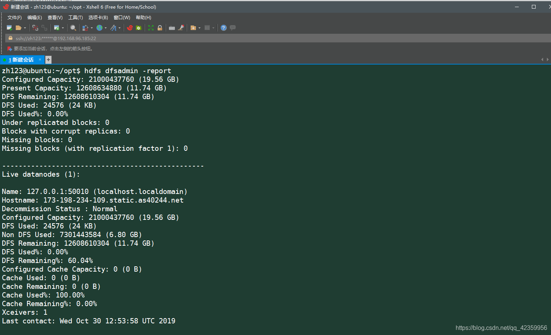Click the Xshell logo in title bar
Viewport: 551px width, 335px height.
pos(6,7)
